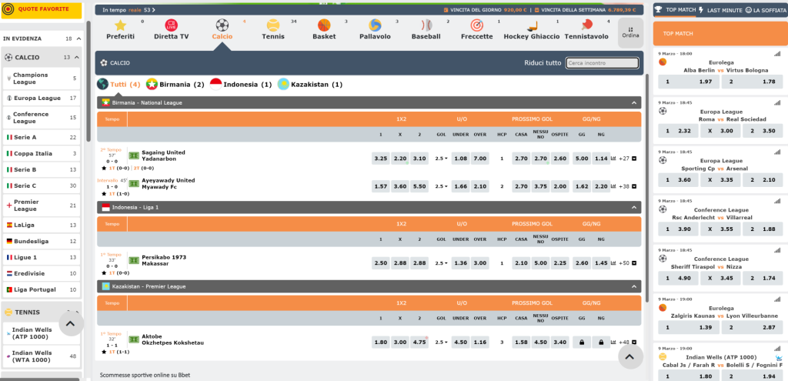
Task: Select the Basket sport icon
Action: [324, 25]
